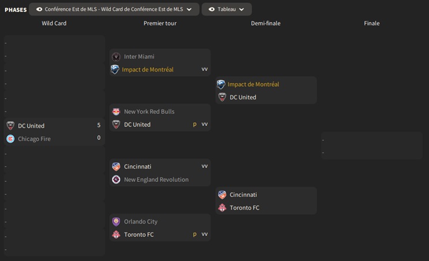Image resolution: width=429 pixels, height=261 pixels.
Task: Select the Premier tour column header
Action: (x=160, y=24)
